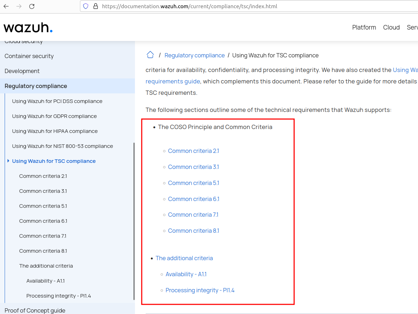Click the forward navigation arrow

[x=19, y=6]
